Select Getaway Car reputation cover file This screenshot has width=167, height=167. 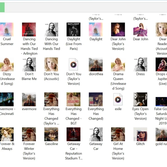click(96, 134)
